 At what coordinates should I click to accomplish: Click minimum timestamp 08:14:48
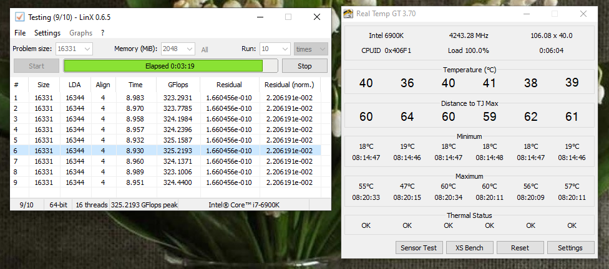(x=489, y=158)
